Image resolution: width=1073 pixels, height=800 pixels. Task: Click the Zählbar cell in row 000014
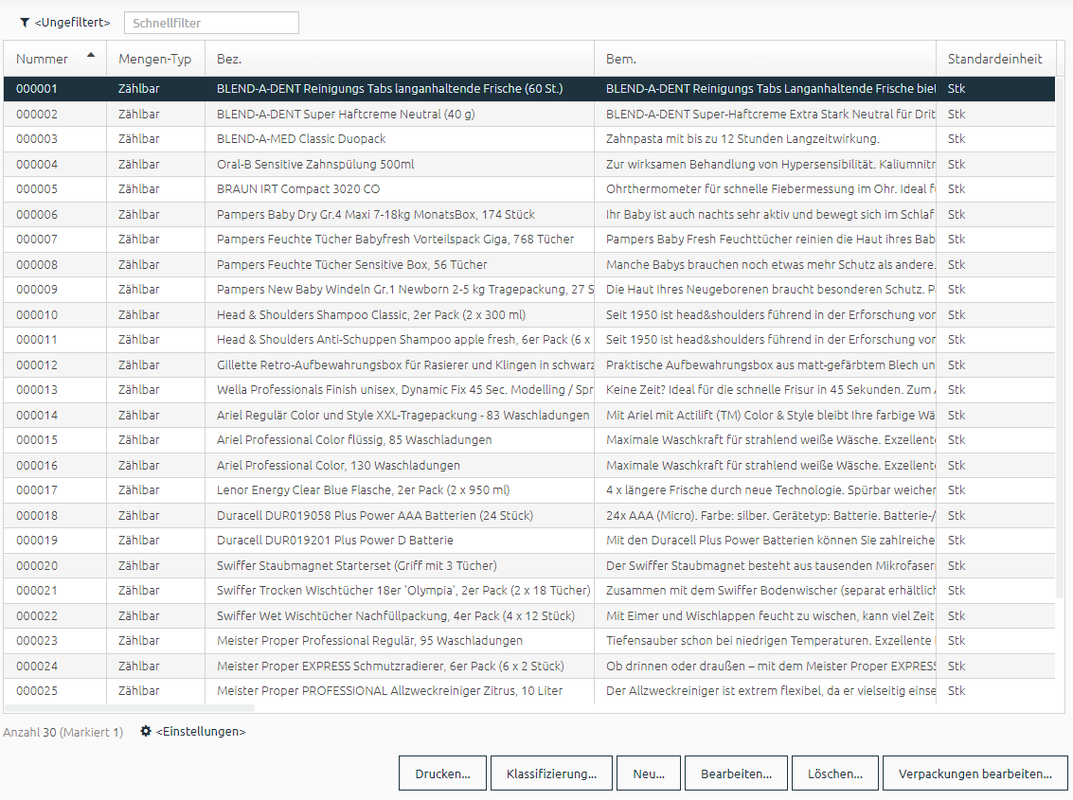(155, 415)
